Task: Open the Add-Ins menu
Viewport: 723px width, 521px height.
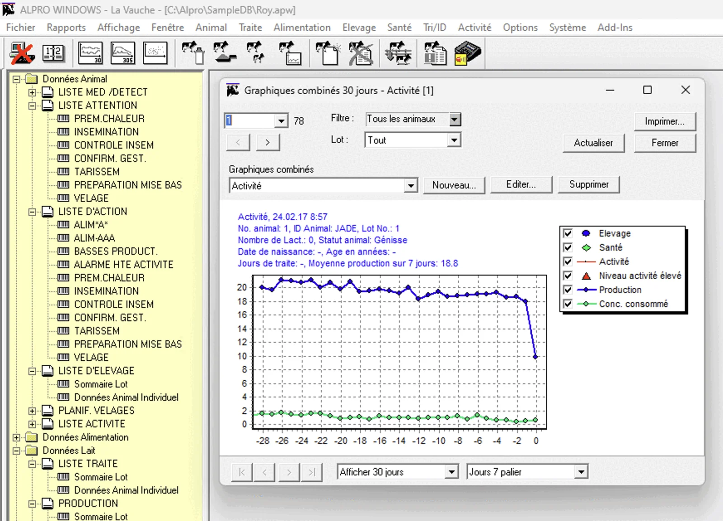Action: coord(615,28)
